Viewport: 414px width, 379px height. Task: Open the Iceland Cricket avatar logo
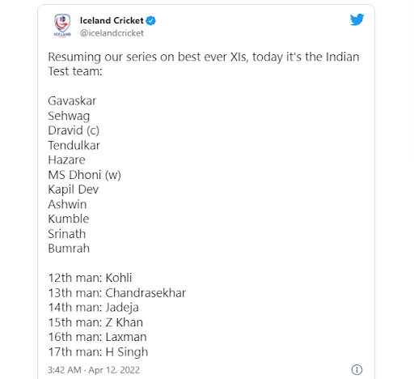tap(62, 26)
